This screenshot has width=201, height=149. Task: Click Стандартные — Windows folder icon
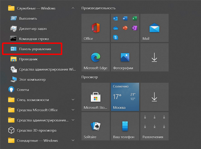tap(11, 140)
